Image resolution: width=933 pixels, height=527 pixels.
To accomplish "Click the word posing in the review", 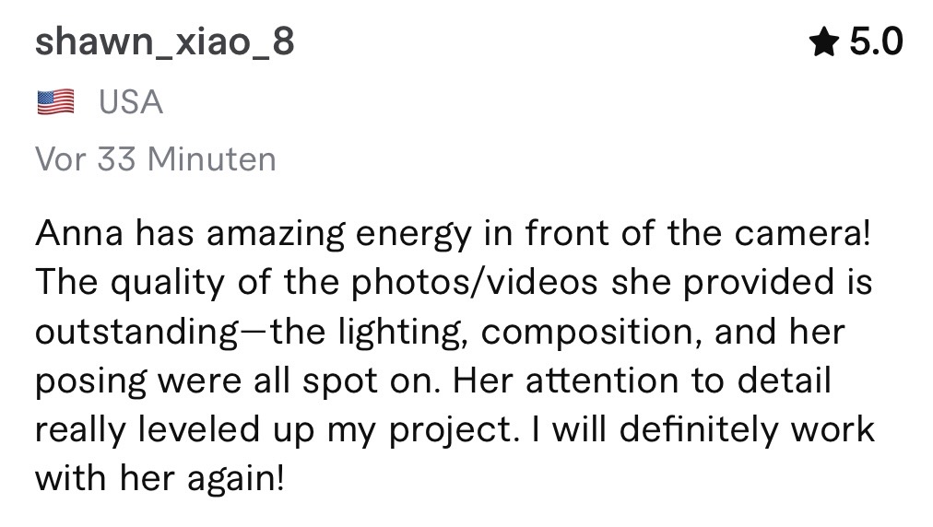I will 91,381.
